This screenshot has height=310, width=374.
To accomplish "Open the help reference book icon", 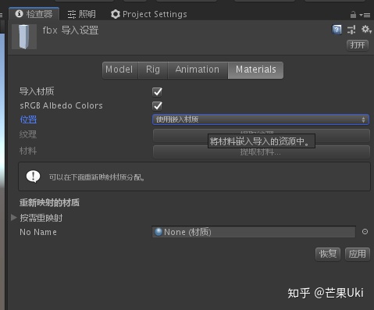I will click(x=337, y=30).
